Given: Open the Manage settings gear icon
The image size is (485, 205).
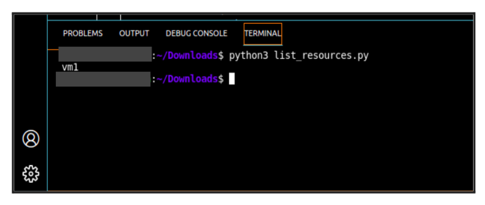Looking at the screenshot, I should tap(31, 174).
